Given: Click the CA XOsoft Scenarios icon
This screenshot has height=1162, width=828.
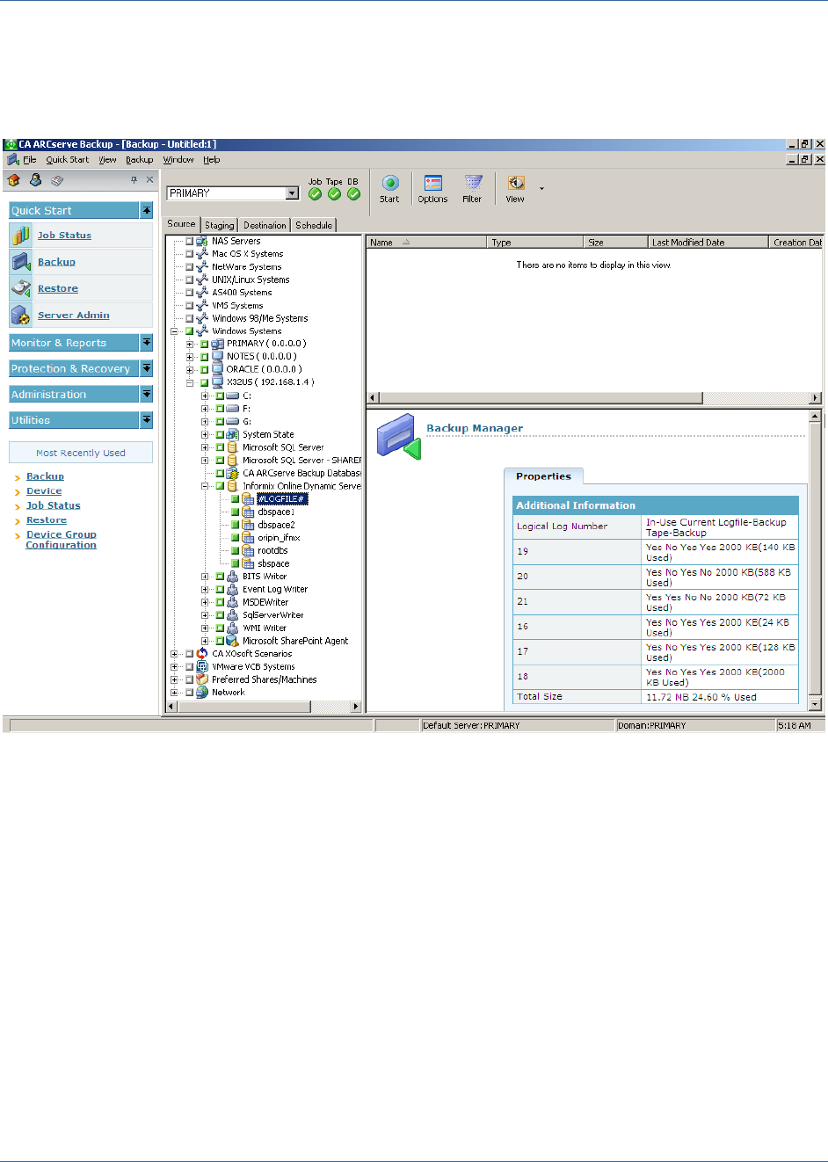Looking at the screenshot, I should tap(202, 654).
